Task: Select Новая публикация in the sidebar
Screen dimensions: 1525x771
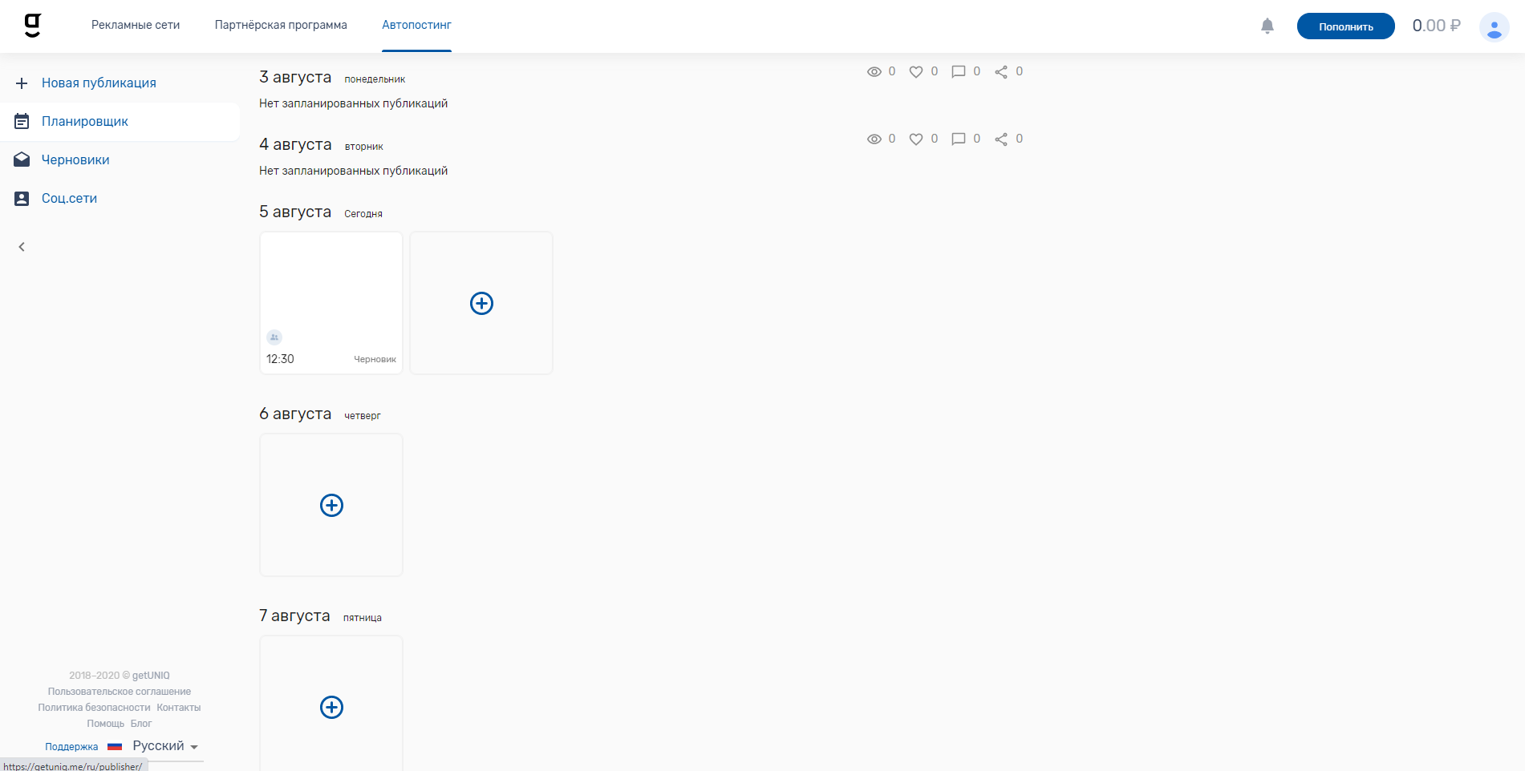Action: tap(99, 83)
